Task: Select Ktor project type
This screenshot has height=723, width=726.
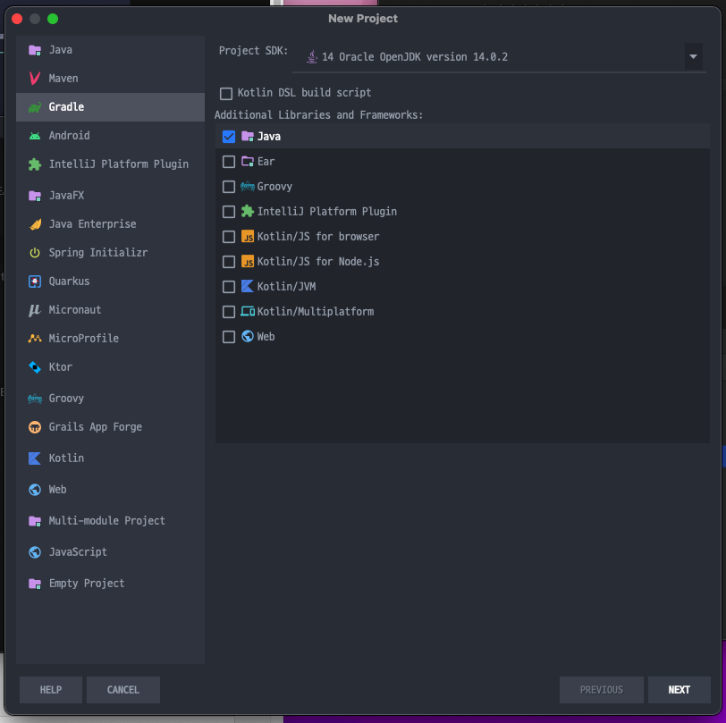Action: 110,367
